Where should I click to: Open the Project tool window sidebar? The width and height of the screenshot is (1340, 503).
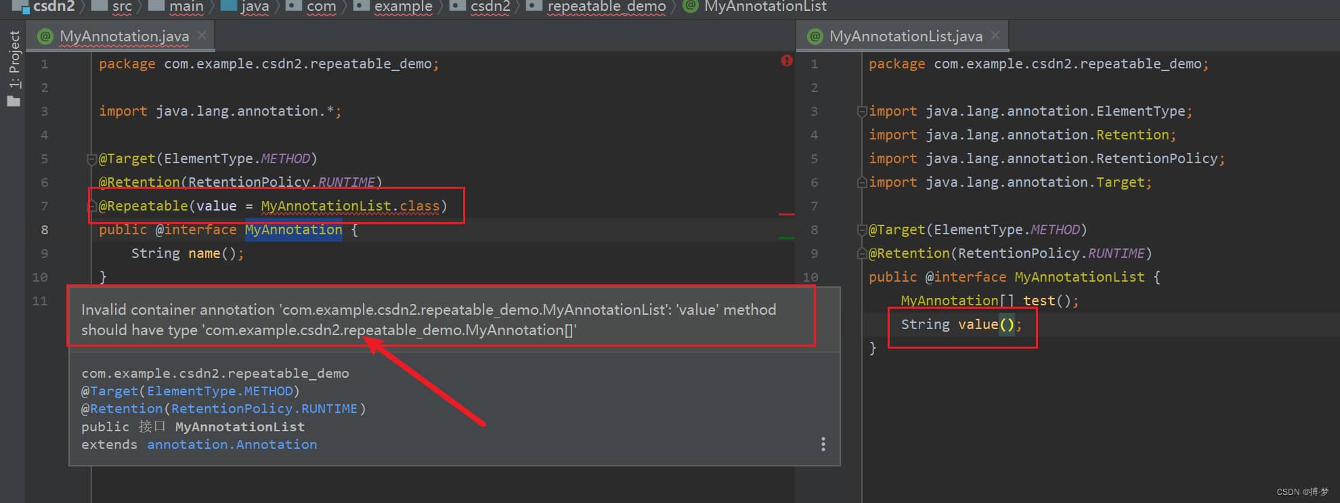(14, 68)
